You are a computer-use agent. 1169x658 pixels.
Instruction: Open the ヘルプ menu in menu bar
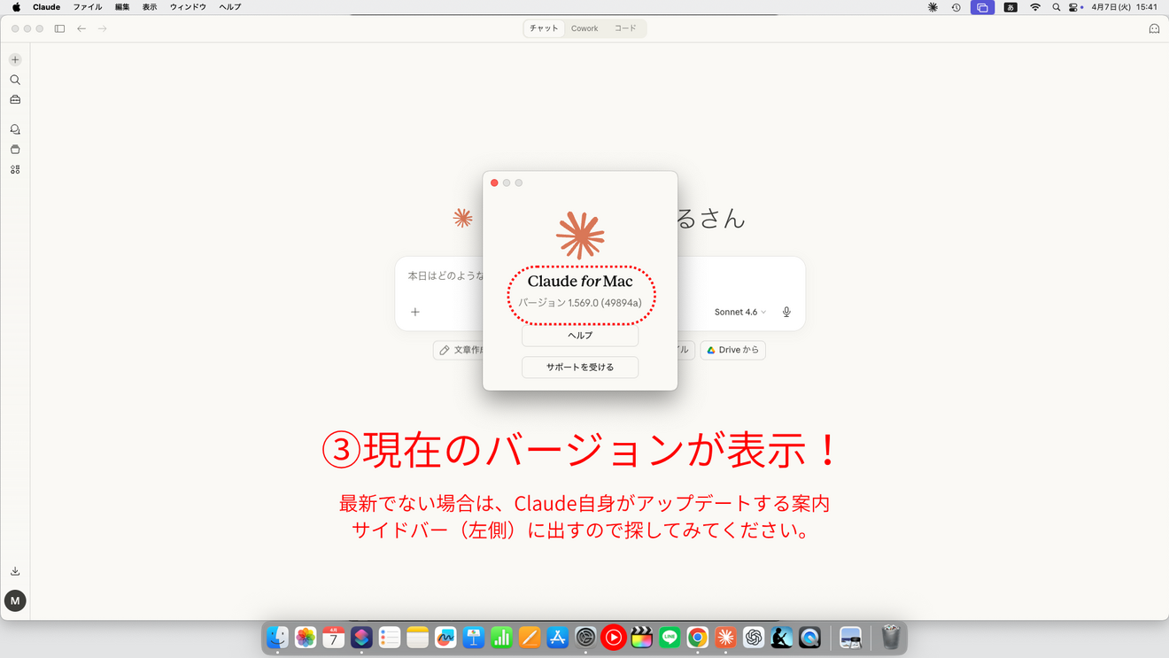(230, 7)
